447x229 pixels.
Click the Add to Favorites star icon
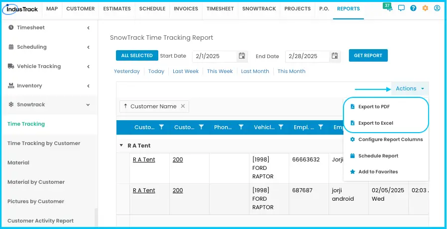(x=352, y=171)
